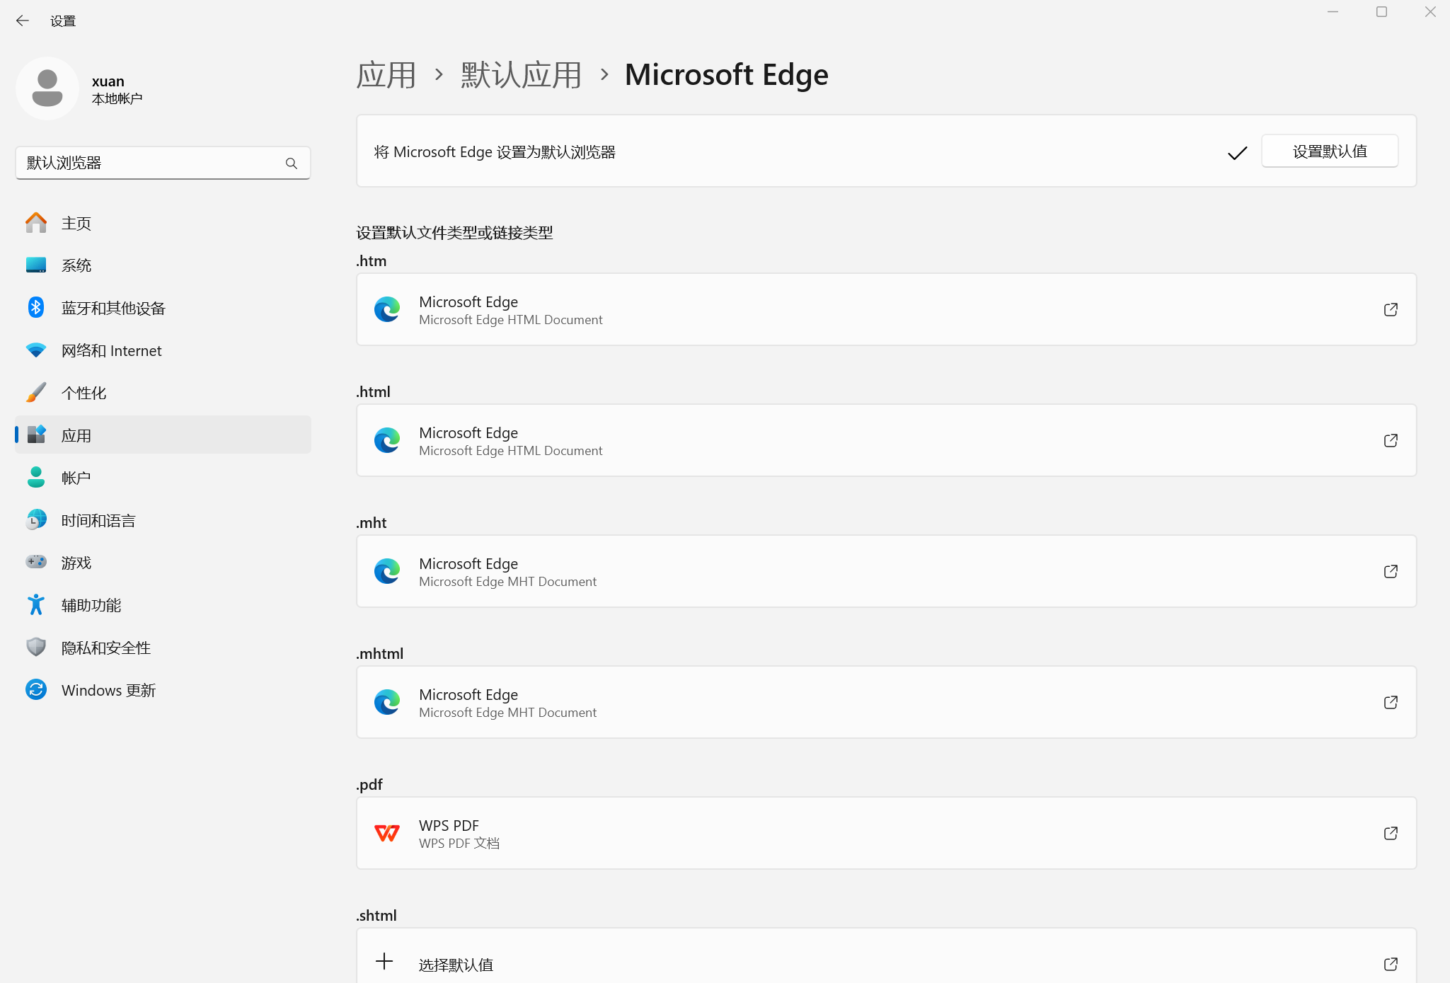Close the Settings window

click(1430, 12)
